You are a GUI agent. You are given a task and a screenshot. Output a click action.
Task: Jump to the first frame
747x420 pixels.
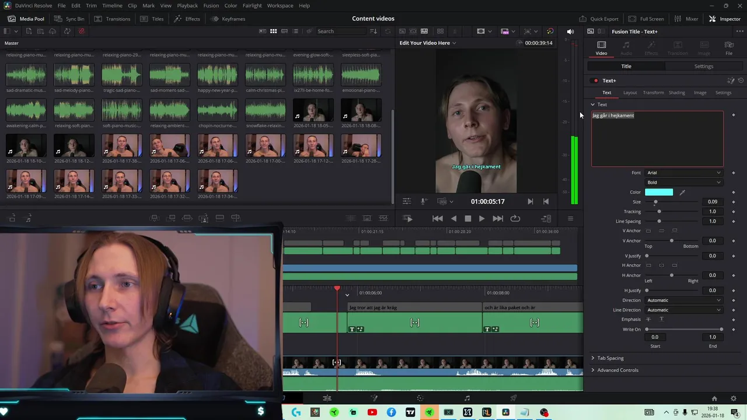pos(437,218)
